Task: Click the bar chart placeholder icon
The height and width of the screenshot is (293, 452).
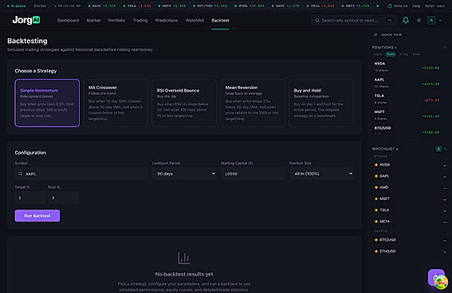Action: (x=184, y=258)
